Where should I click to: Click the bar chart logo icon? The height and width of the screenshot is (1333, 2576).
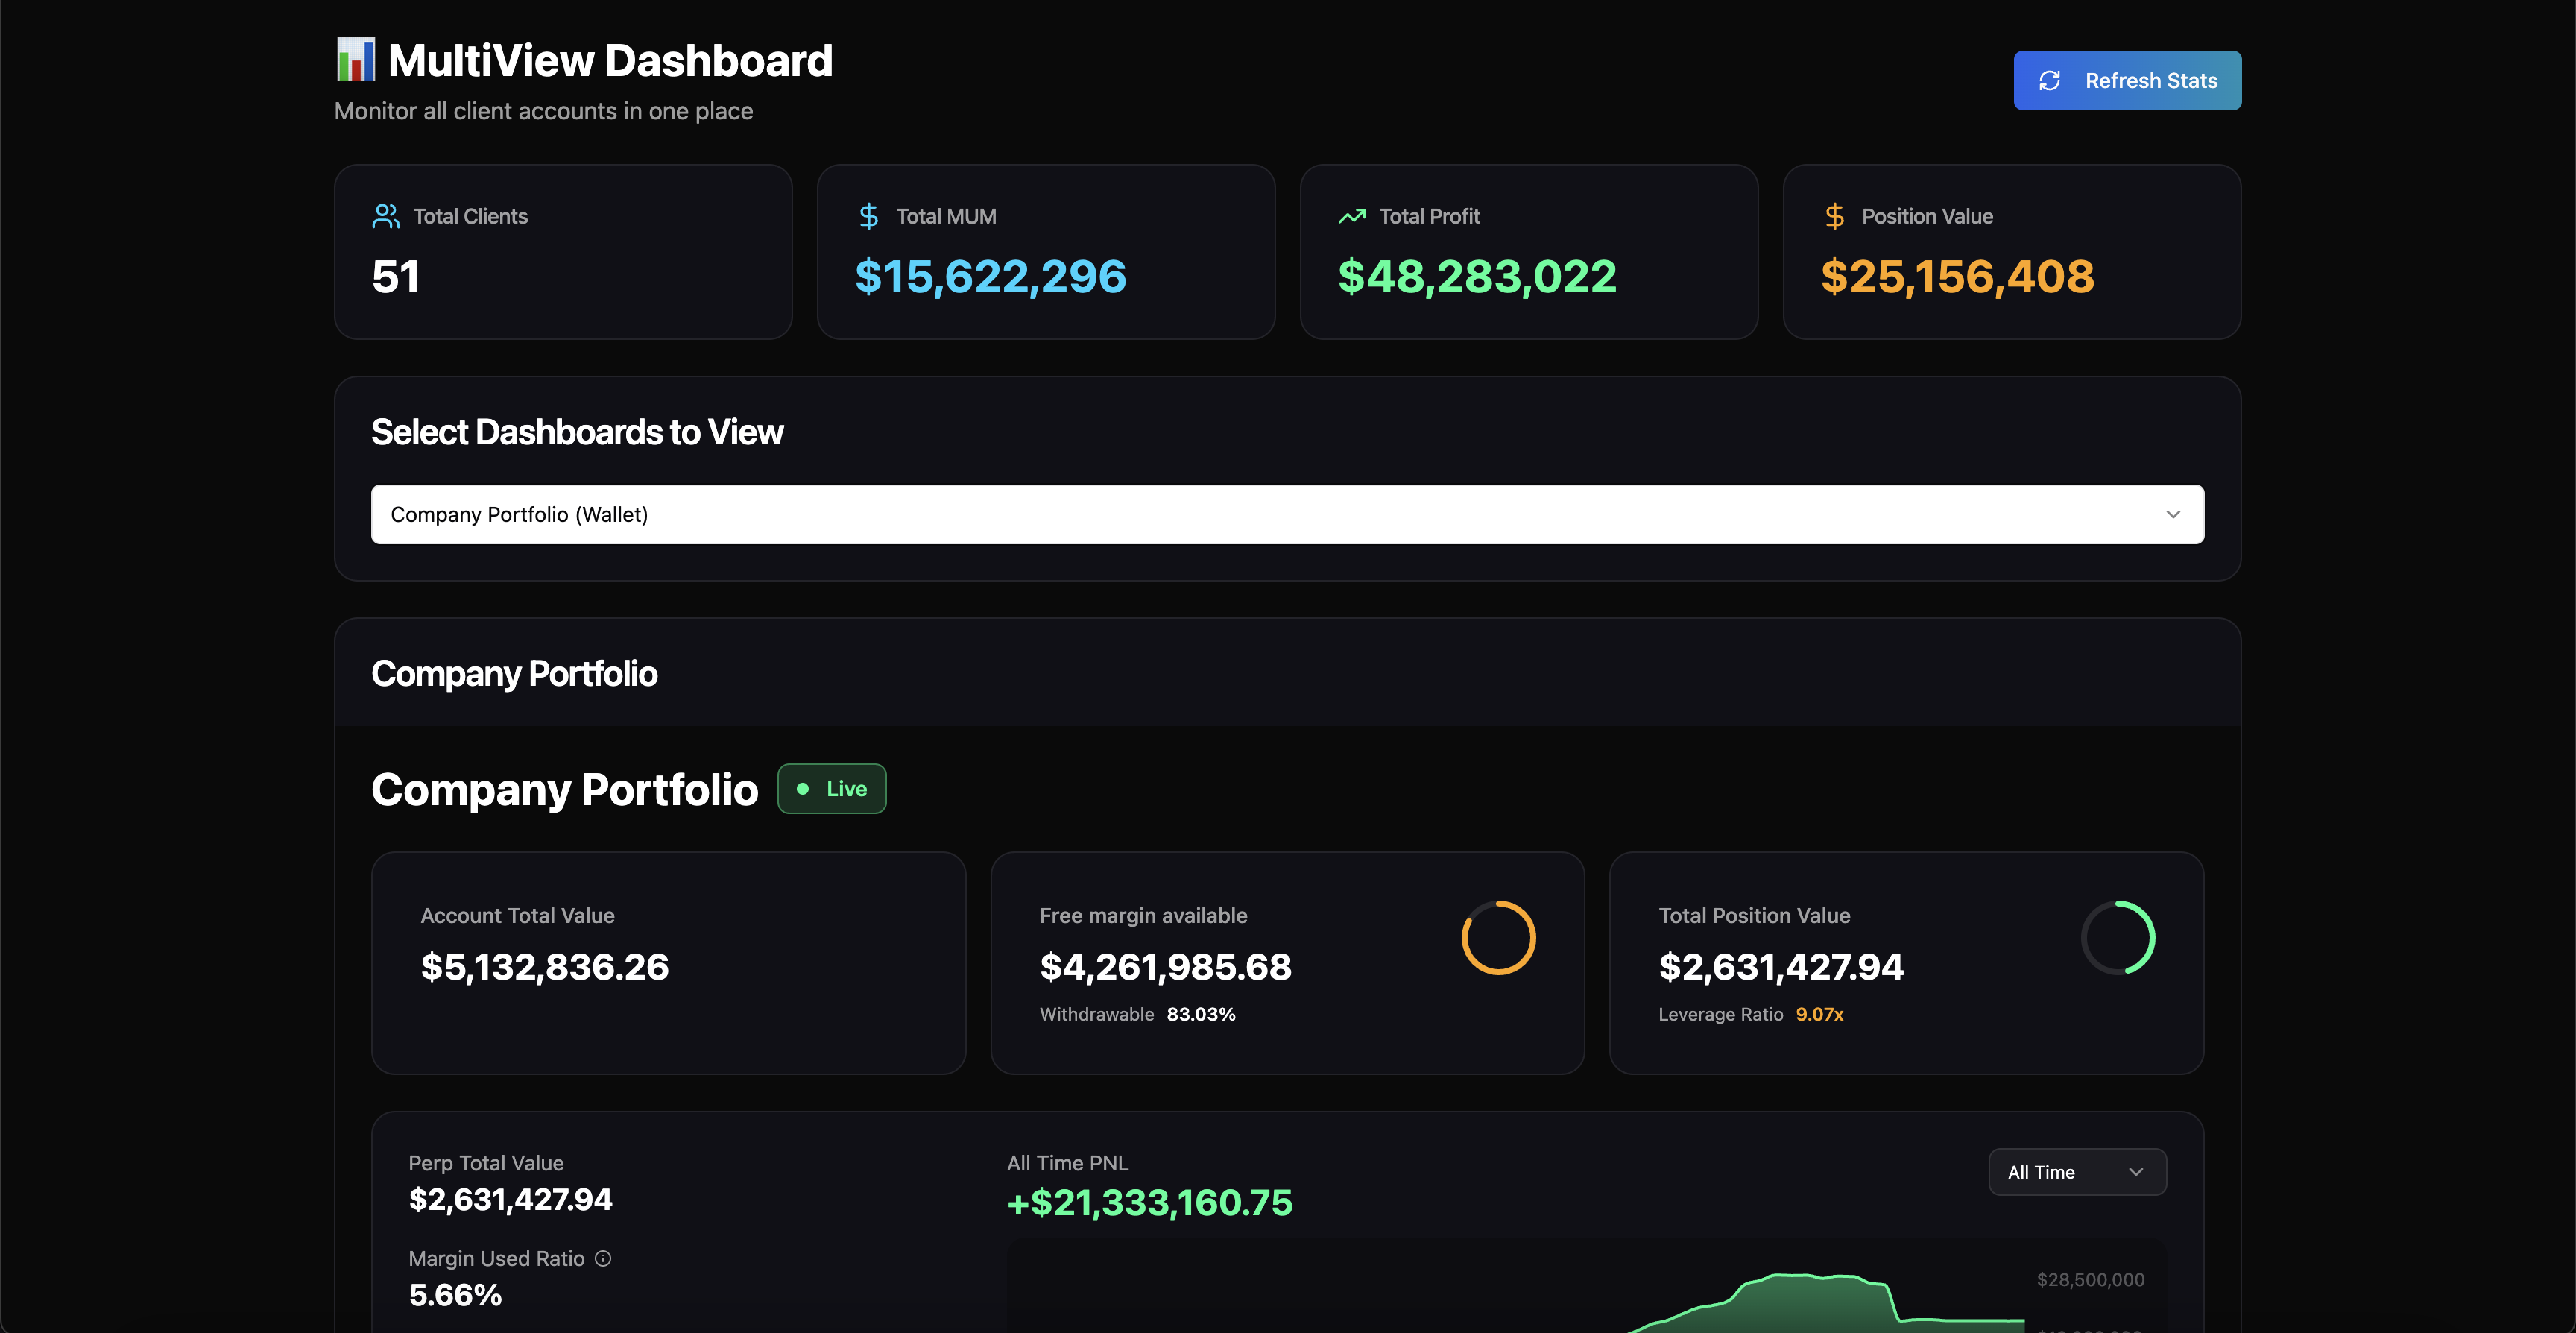(x=355, y=60)
